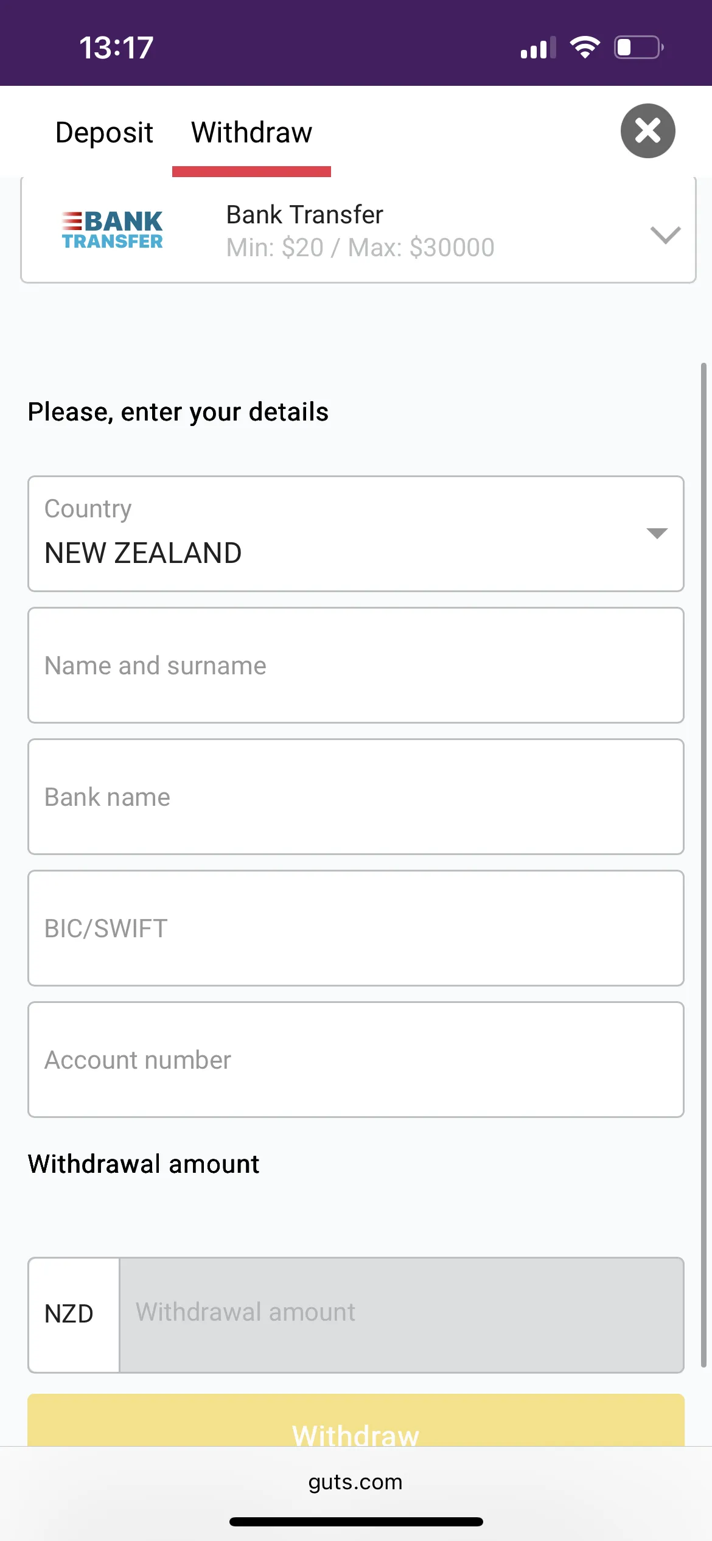712x1541 pixels.
Task: Click the grey Withdrawal amount input
Action: pos(402,1315)
